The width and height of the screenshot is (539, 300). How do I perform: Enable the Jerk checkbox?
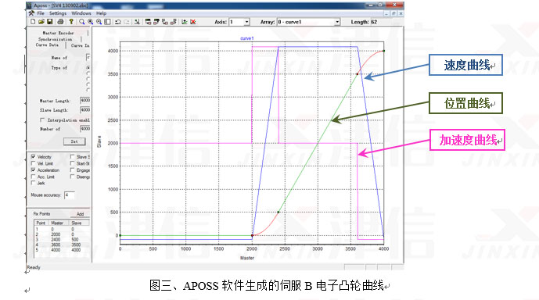[x=33, y=183]
